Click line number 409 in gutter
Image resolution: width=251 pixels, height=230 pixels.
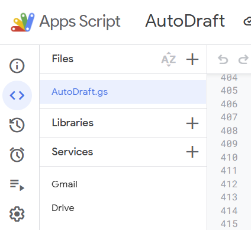click(229, 143)
